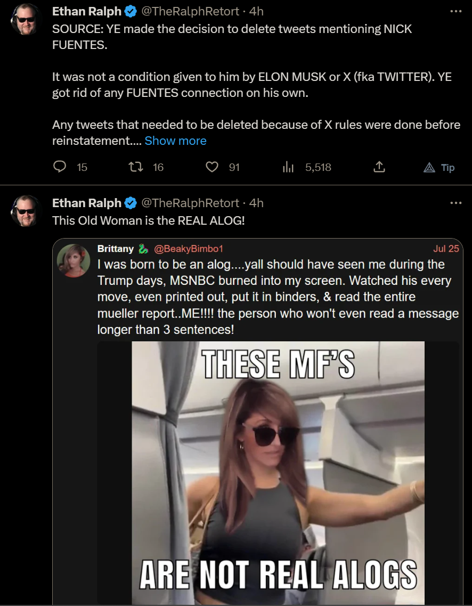Viewport: 472px width, 606px height.
Task: Click verified badge on second Ethan Ralph tweet
Action: point(131,203)
